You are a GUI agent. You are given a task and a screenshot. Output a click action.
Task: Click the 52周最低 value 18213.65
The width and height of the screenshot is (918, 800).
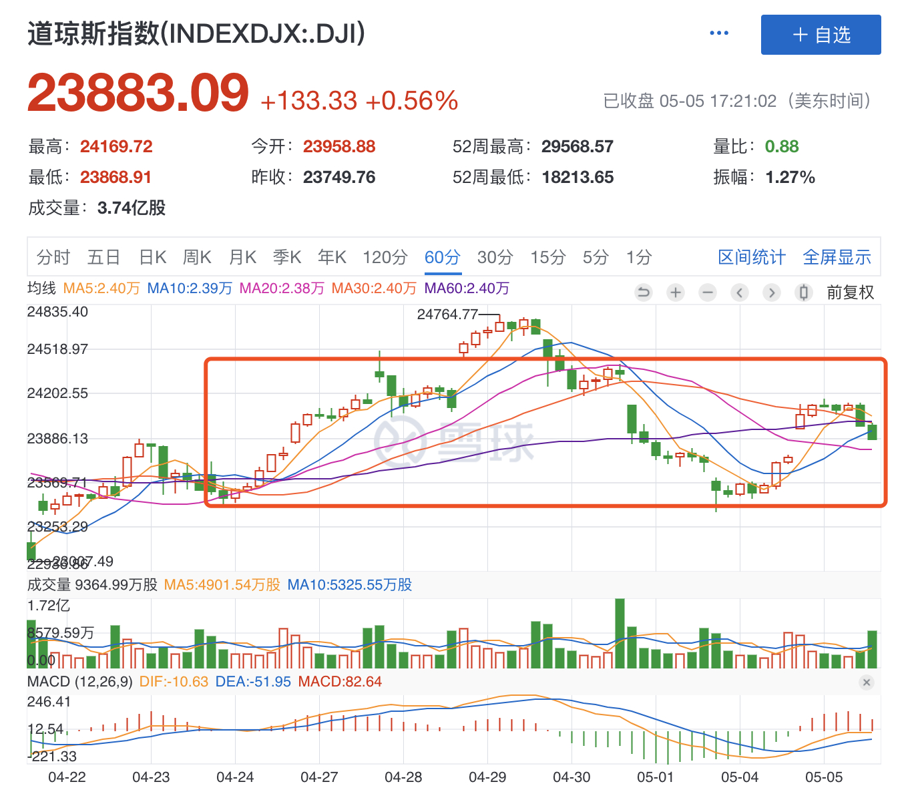(x=578, y=177)
